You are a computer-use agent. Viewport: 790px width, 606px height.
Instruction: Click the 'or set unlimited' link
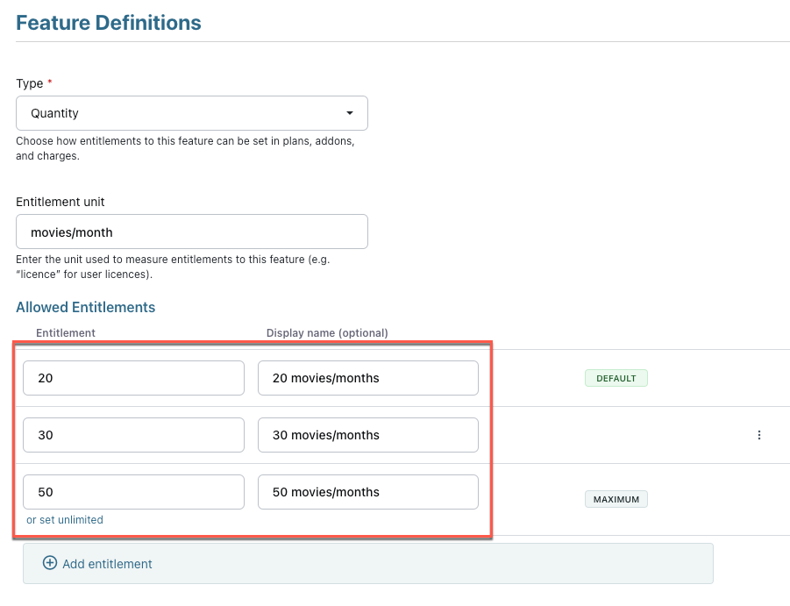tap(65, 520)
